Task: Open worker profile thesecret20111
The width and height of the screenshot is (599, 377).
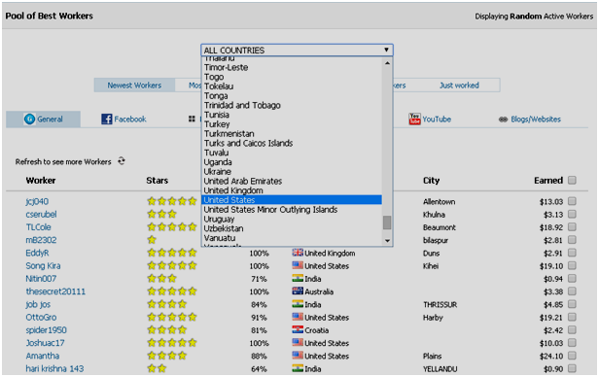Action: pyautogui.click(x=55, y=291)
